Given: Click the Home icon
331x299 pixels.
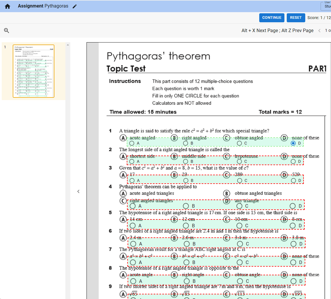Looking at the screenshot, I should [8, 6].
